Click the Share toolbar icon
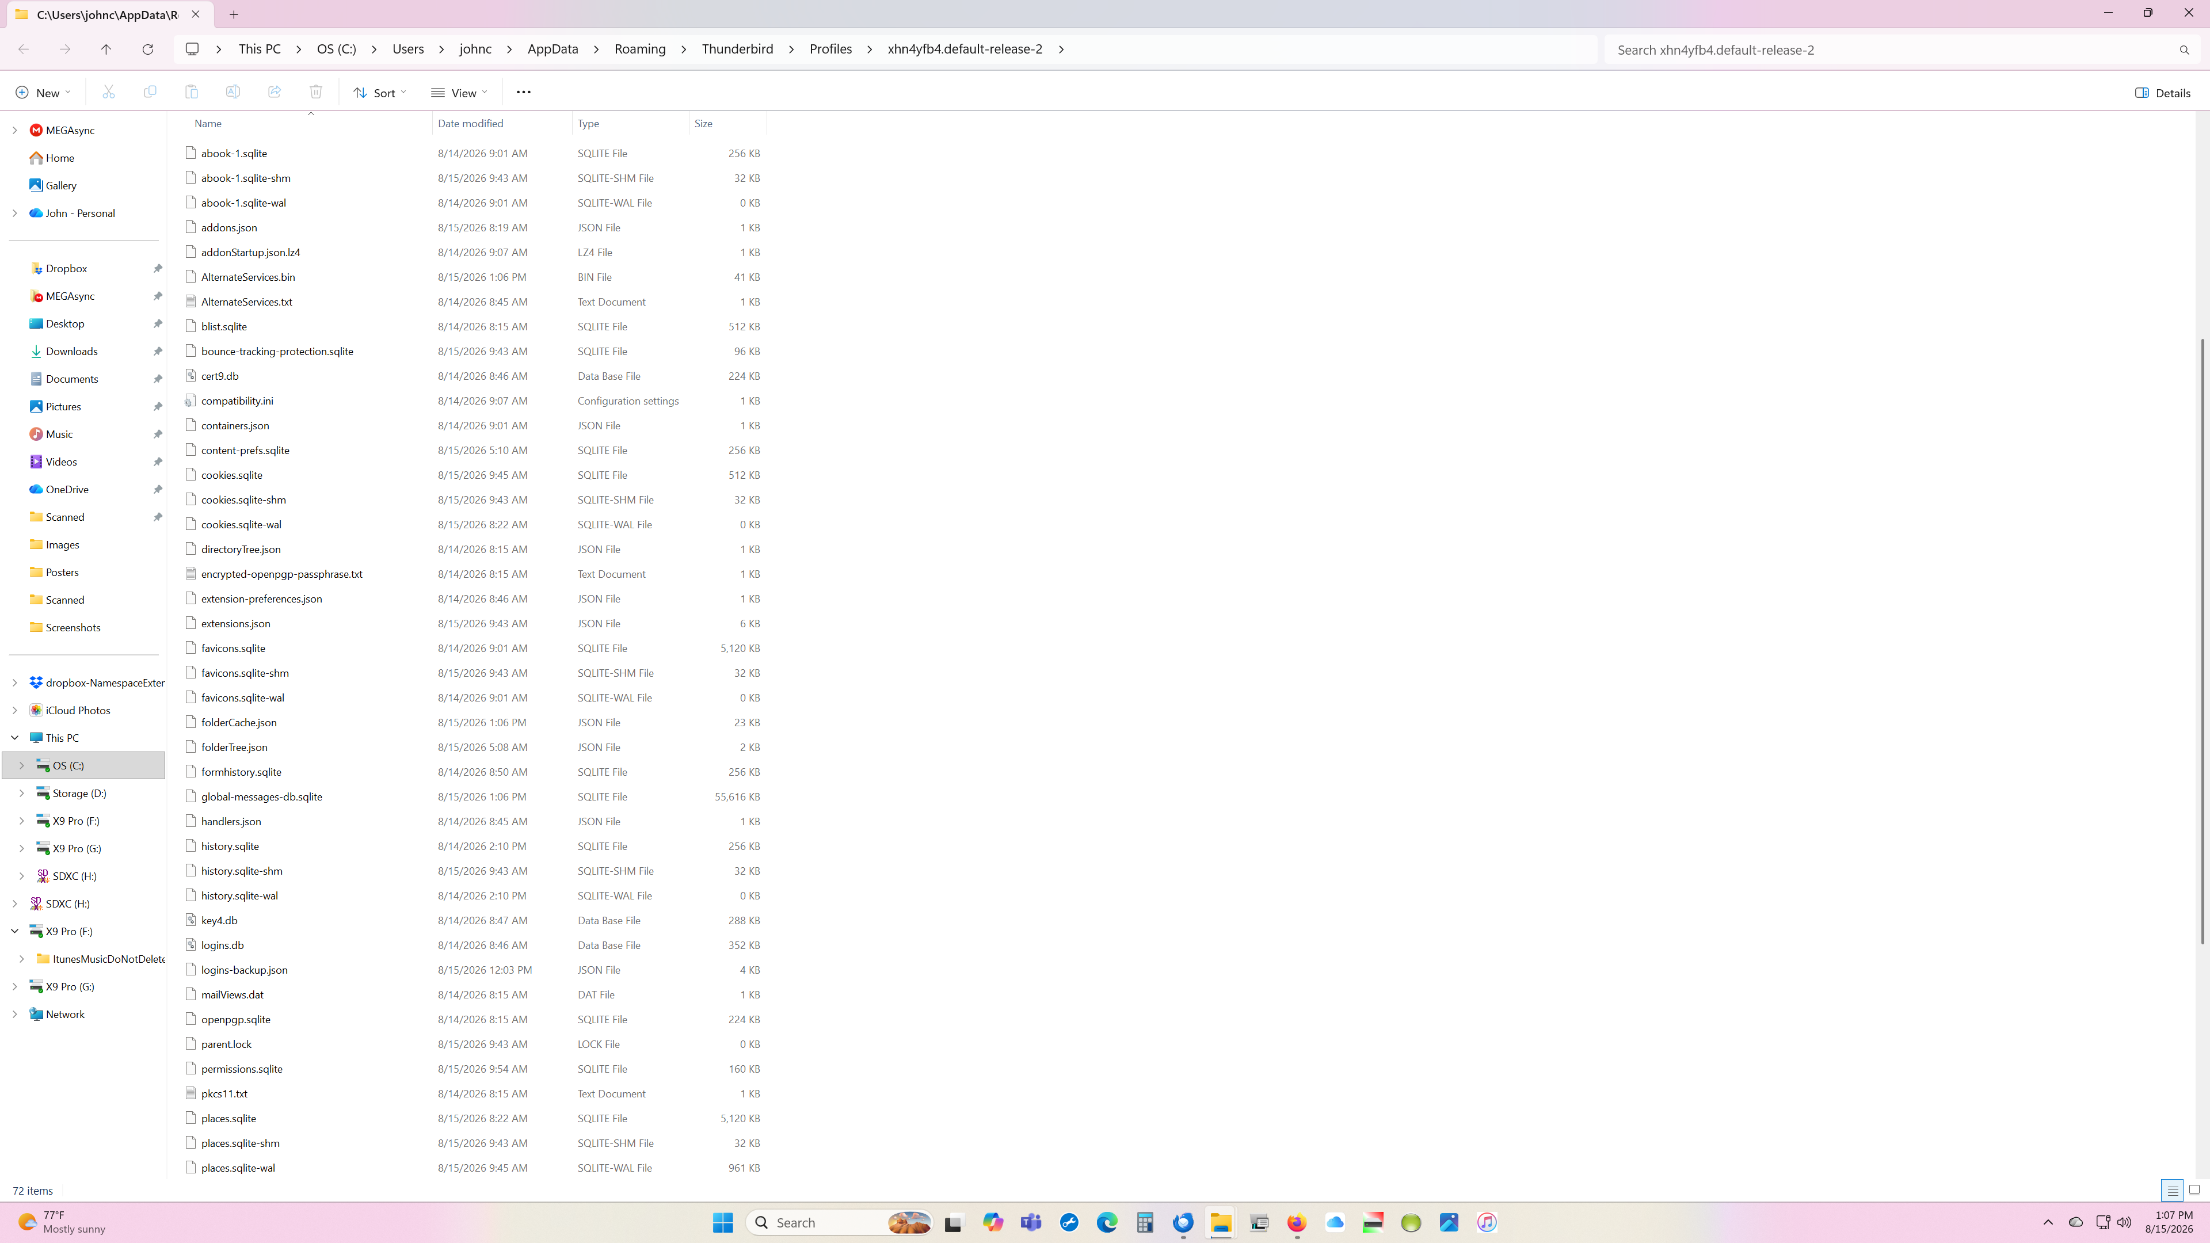 coord(275,93)
